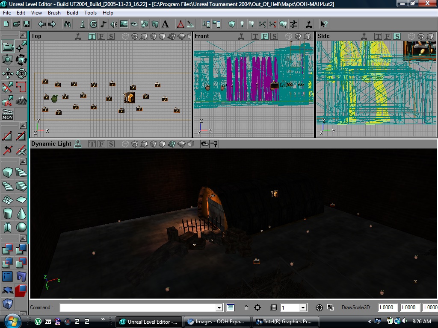The height and width of the screenshot is (328, 438).
Task: Toggle the grid snap icon in bottom bar
Action: point(274,307)
